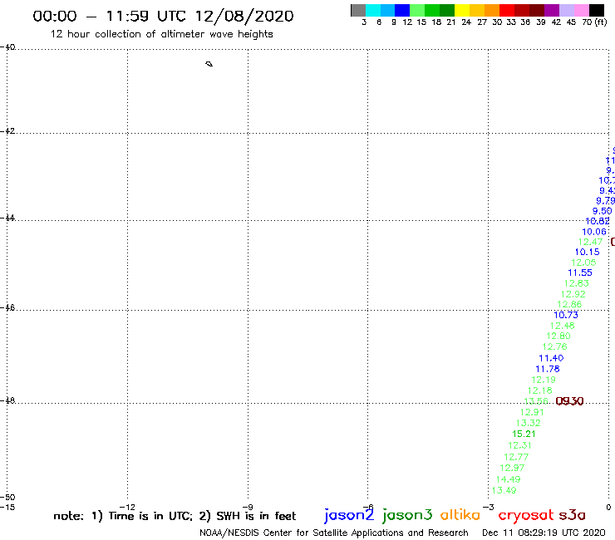Select the orange legend swatch
The width and height of the screenshot is (615, 540).
(492, 10)
